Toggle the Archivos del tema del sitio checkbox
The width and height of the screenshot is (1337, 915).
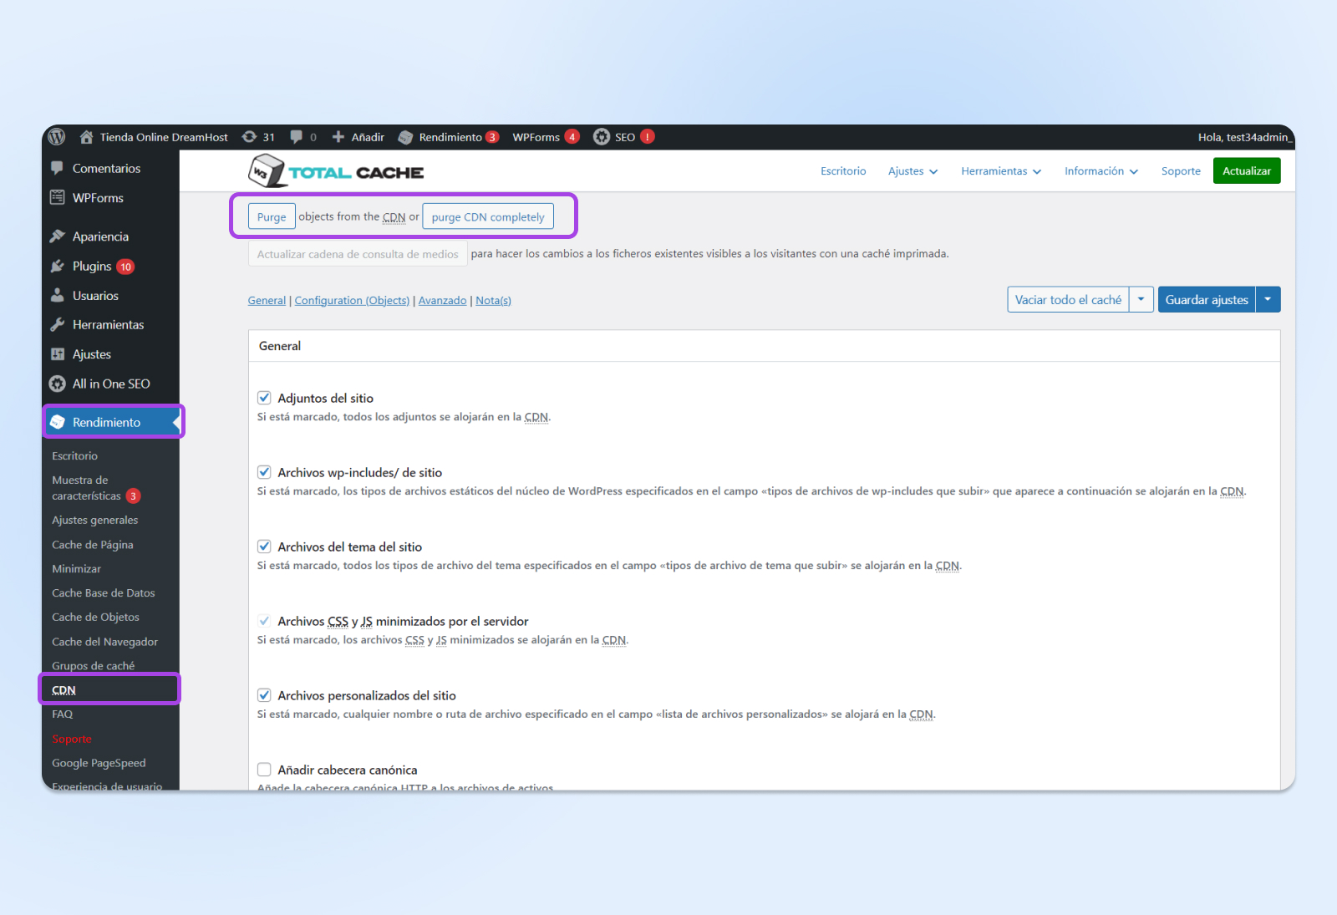coord(264,546)
